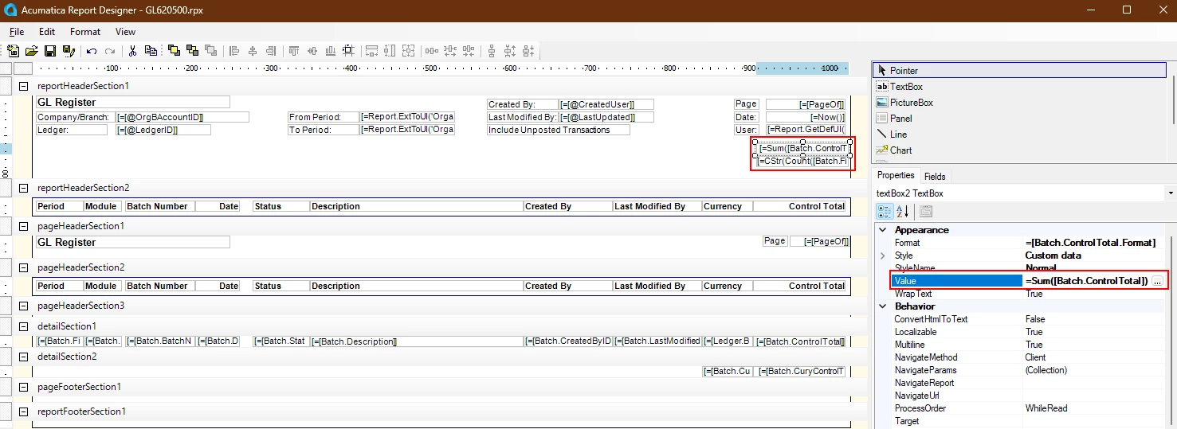Click the Save to server icon
This screenshot has width=1177, height=429.
click(x=69, y=50)
